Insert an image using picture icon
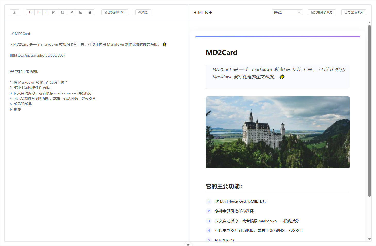Image resolution: width=376 pixels, height=246 pixels. pyautogui.click(x=81, y=12)
